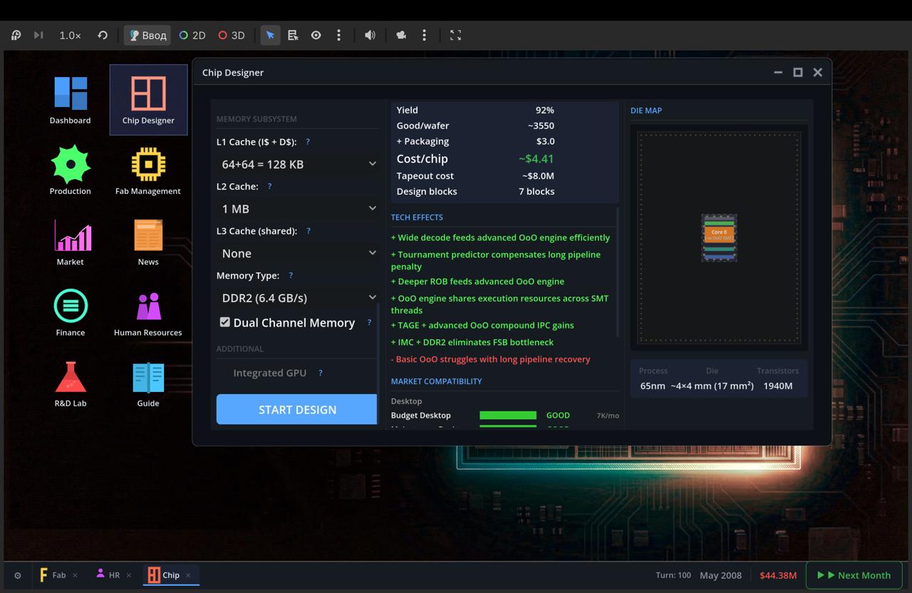The height and width of the screenshot is (593, 912).
Task: Open the Production desktop icon
Action: coord(71,170)
